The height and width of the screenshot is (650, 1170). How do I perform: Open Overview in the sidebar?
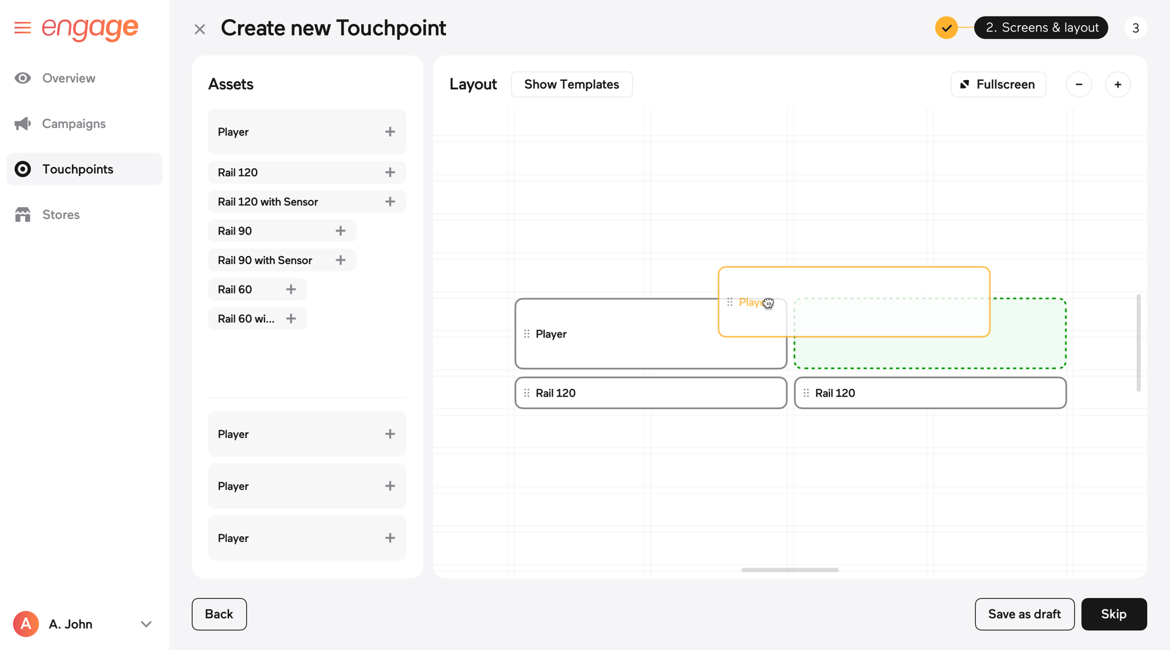pos(85,78)
